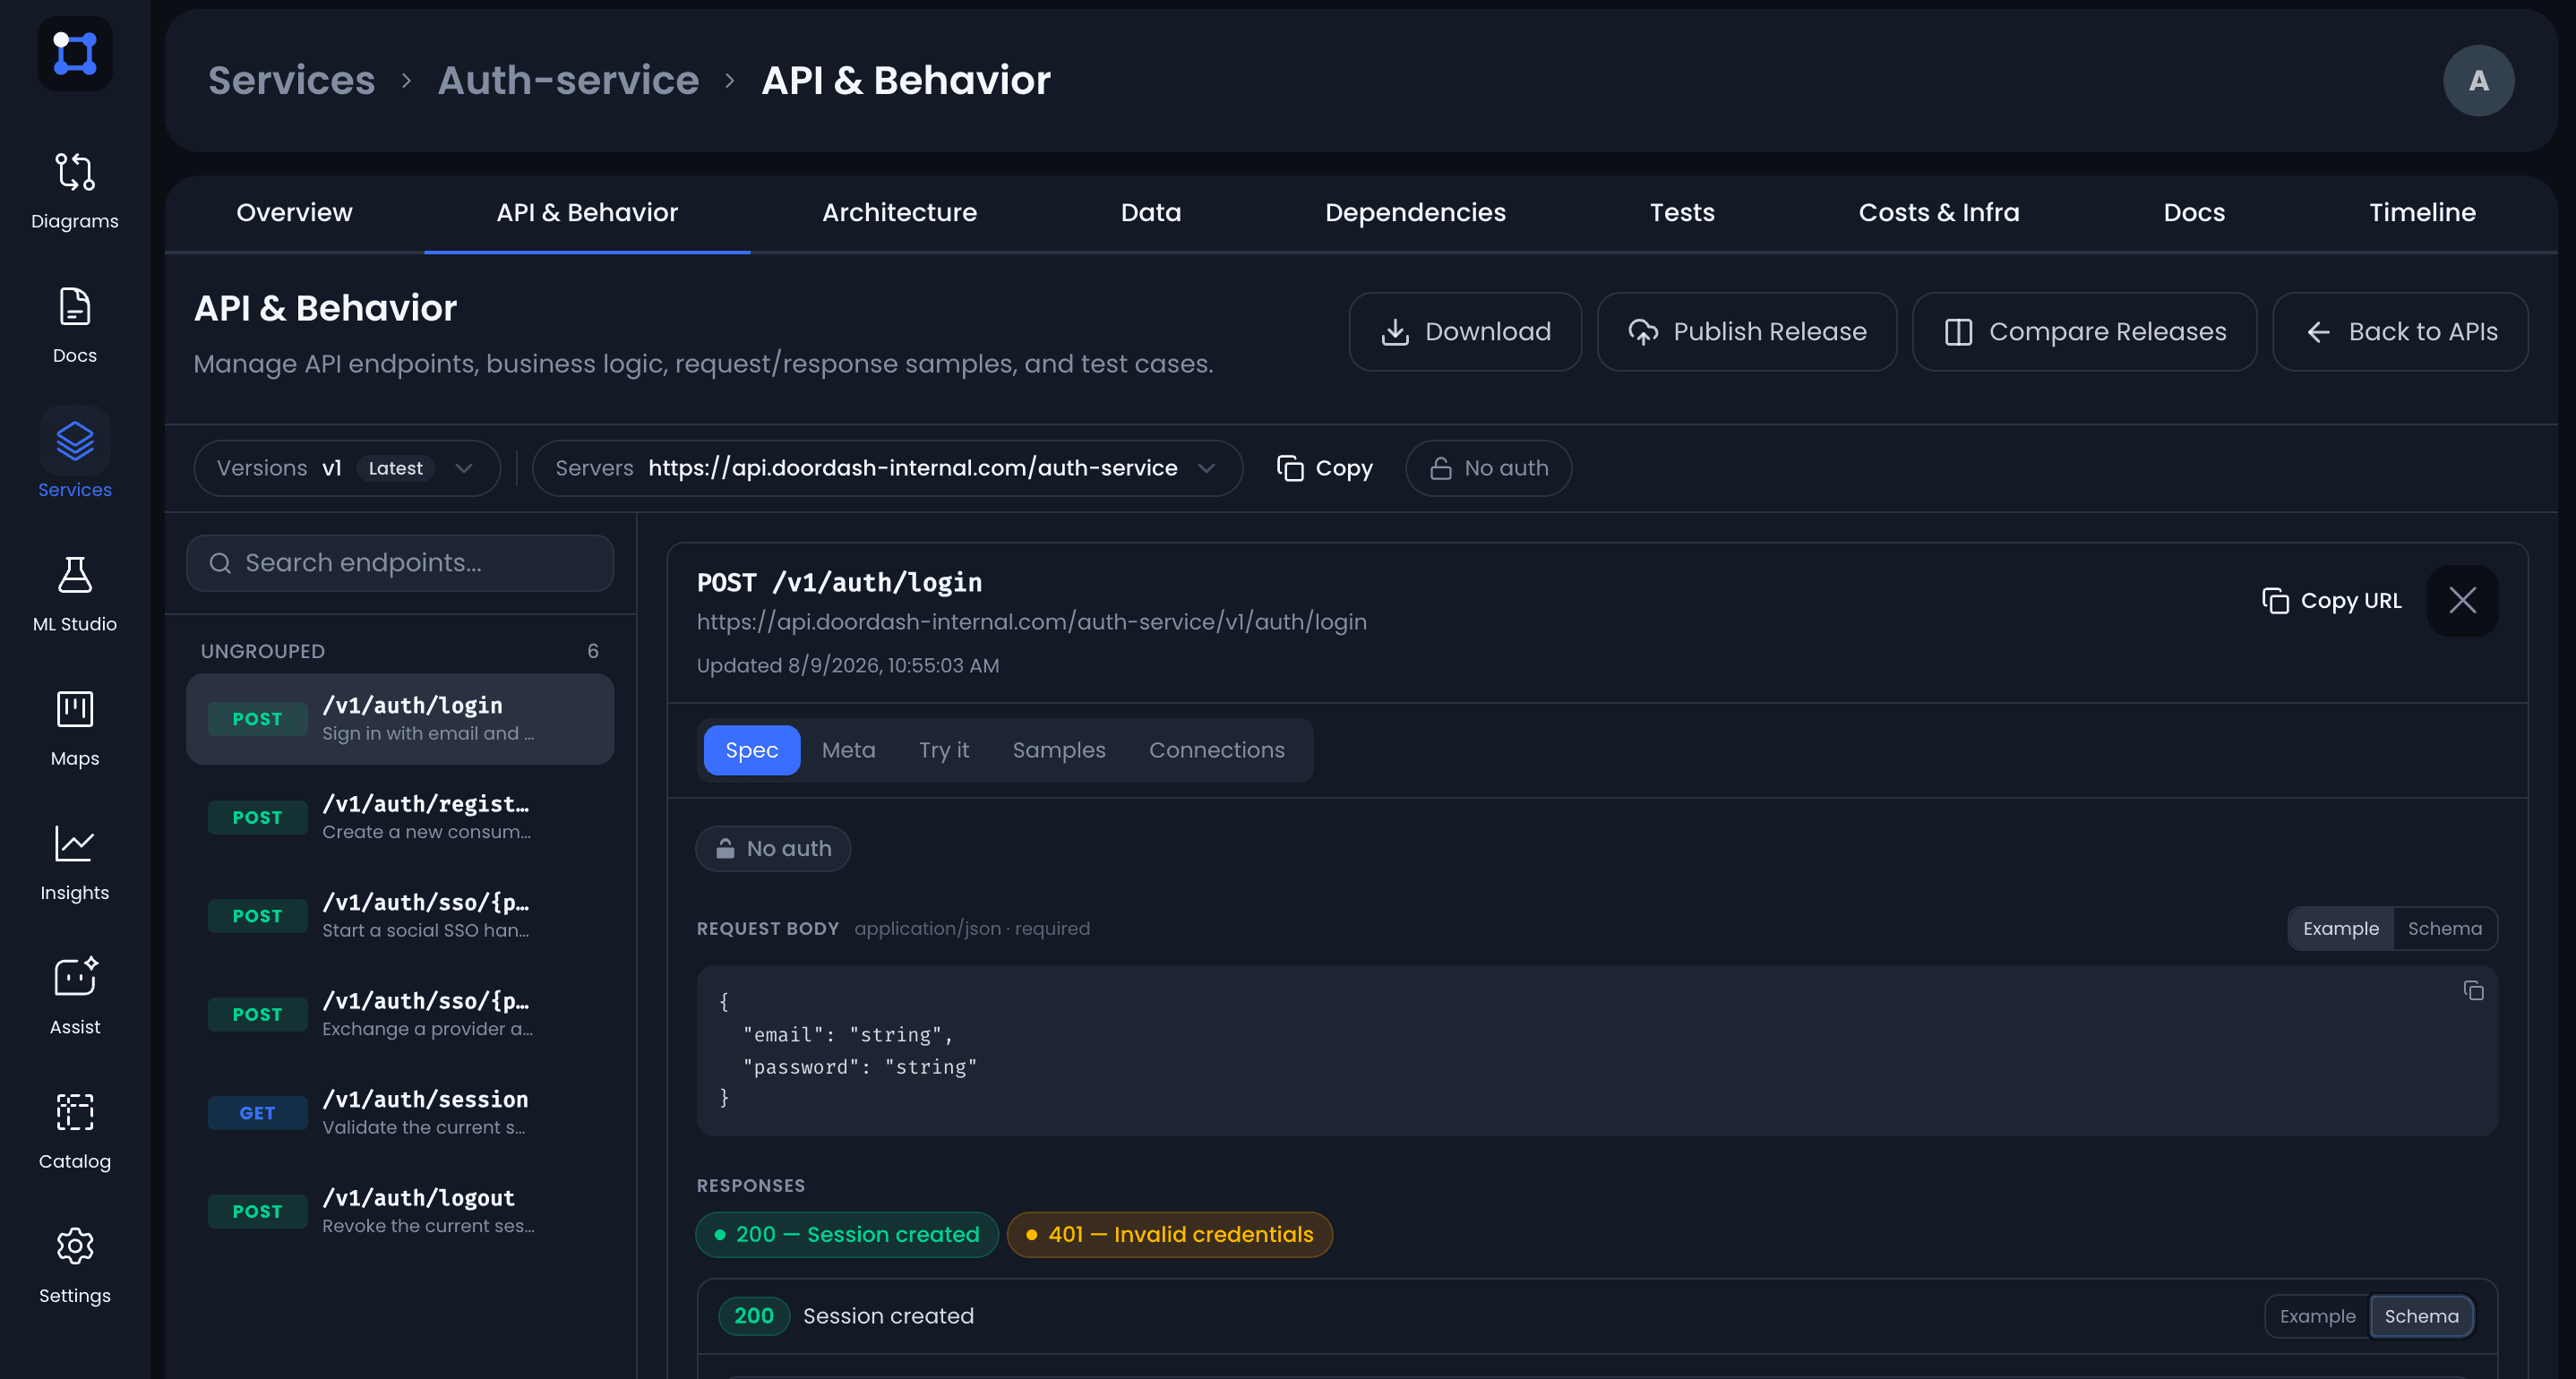The width and height of the screenshot is (2576, 1379).
Task: Open the Costs & Infra tab
Action: (x=1938, y=213)
